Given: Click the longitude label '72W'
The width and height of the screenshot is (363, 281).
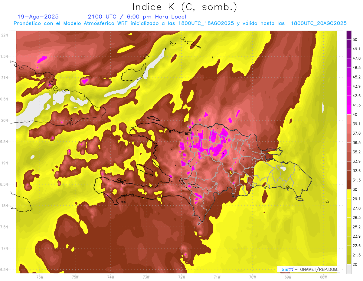Looking at the screenshot, I should tap(181, 277).
